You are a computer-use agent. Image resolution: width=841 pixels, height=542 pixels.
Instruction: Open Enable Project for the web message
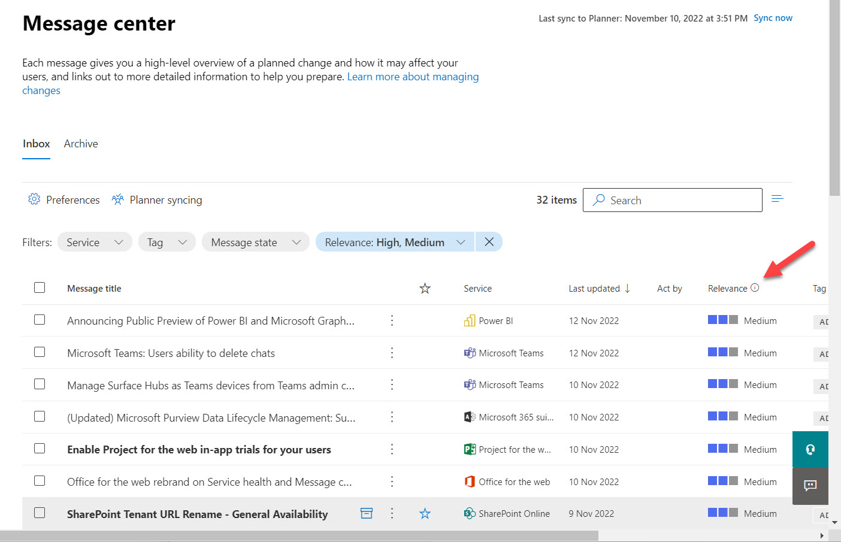199,450
